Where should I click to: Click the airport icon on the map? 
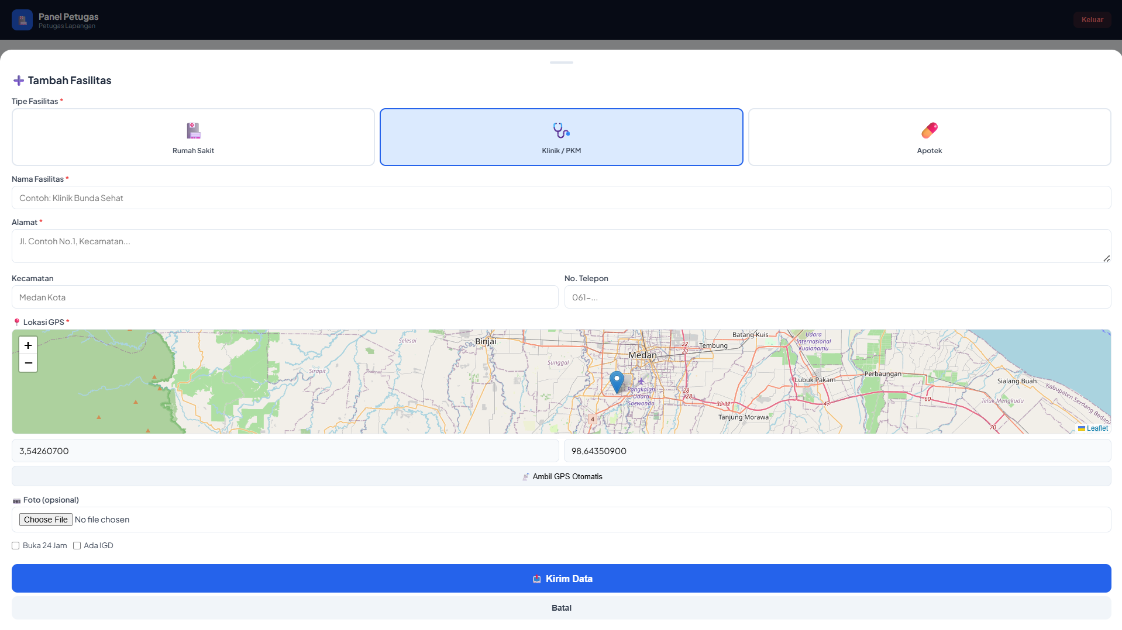click(x=641, y=381)
